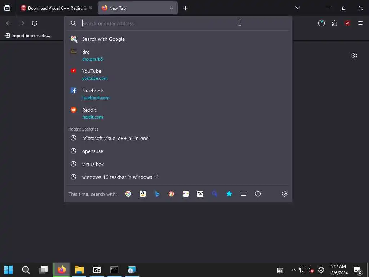Image resolution: width=369 pixels, height=277 pixels.
Task: Click Firefox icon on taskbar
Action: tap(61, 270)
